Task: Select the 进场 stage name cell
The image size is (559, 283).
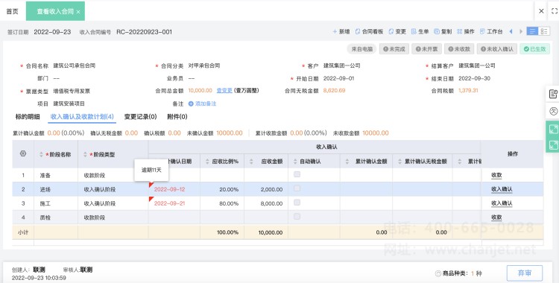Action: 56,189
